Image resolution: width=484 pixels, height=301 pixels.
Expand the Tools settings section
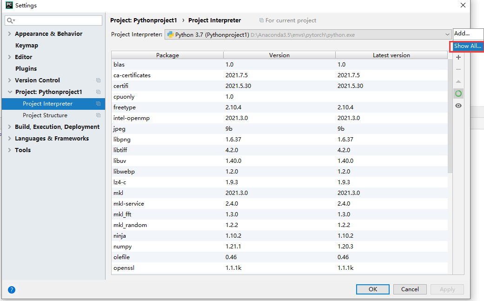coord(9,150)
